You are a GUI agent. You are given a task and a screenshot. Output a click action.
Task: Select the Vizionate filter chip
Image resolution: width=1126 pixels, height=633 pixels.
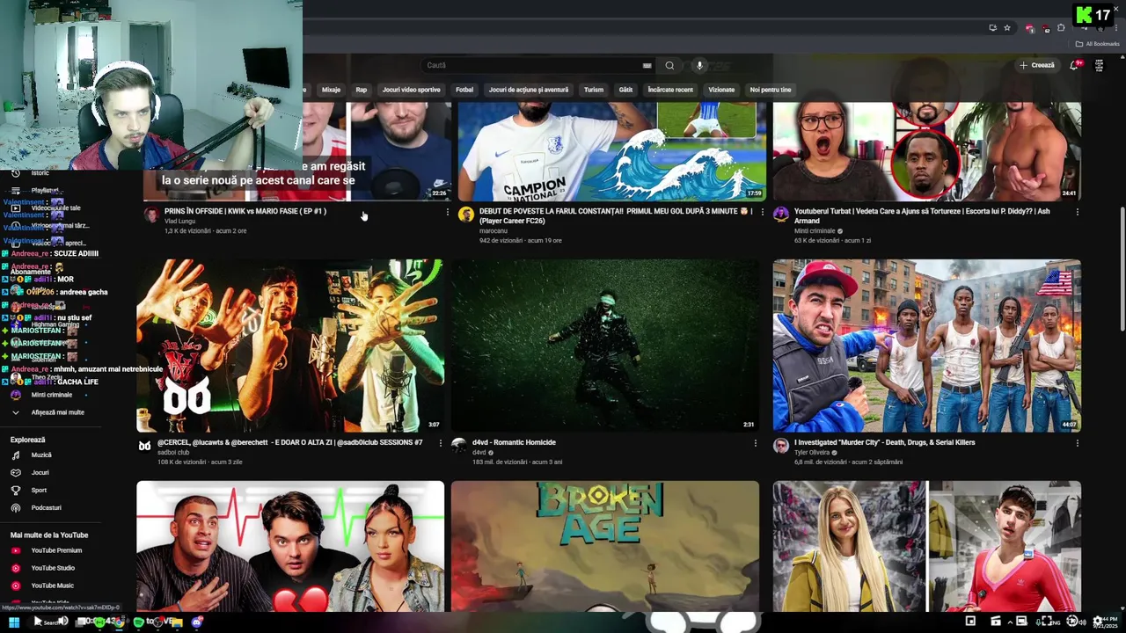(721, 90)
